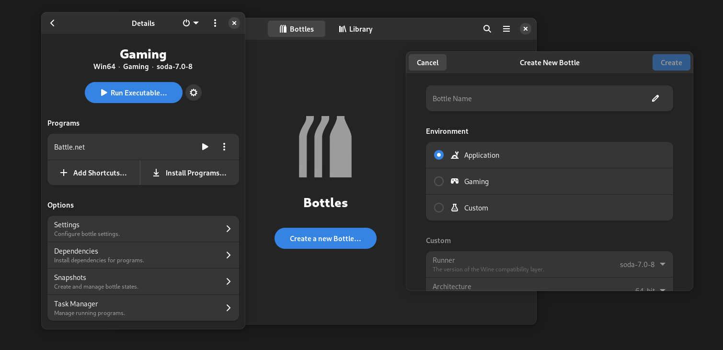Focus the Bottle Name input field

coord(550,98)
